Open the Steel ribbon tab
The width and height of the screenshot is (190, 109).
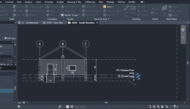click(x=19, y=2)
